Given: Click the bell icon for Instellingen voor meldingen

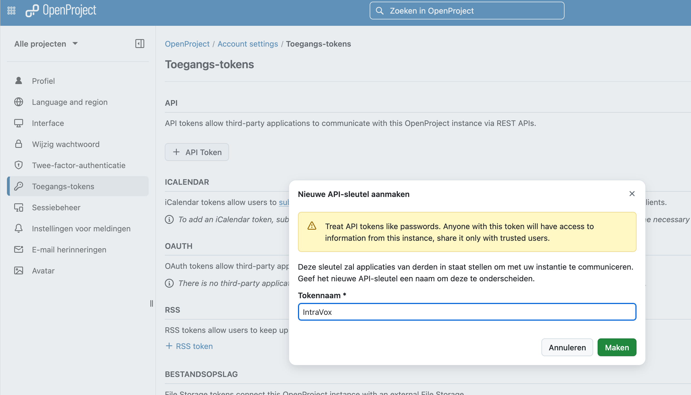Looking at the screenshot, I should 19,228.
